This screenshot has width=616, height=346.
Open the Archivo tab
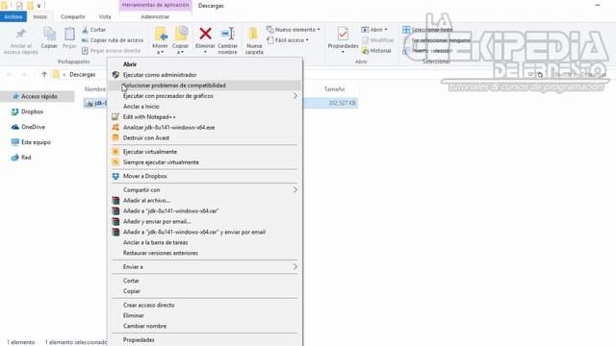pyautogui.click(x=13, y=17)
